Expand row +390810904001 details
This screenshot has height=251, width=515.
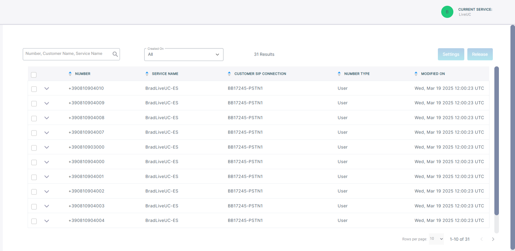[46, 177]
